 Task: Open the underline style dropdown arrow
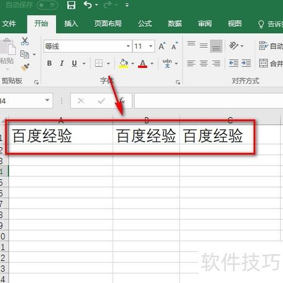tap(84, 64)
